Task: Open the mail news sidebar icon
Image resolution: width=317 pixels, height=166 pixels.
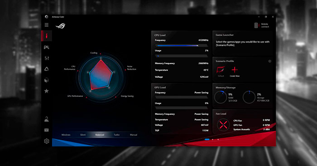Action: 47,130
